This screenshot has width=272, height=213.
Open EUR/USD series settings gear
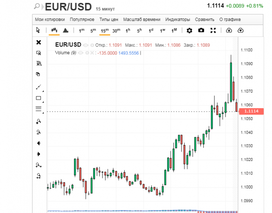pos(92,45)
